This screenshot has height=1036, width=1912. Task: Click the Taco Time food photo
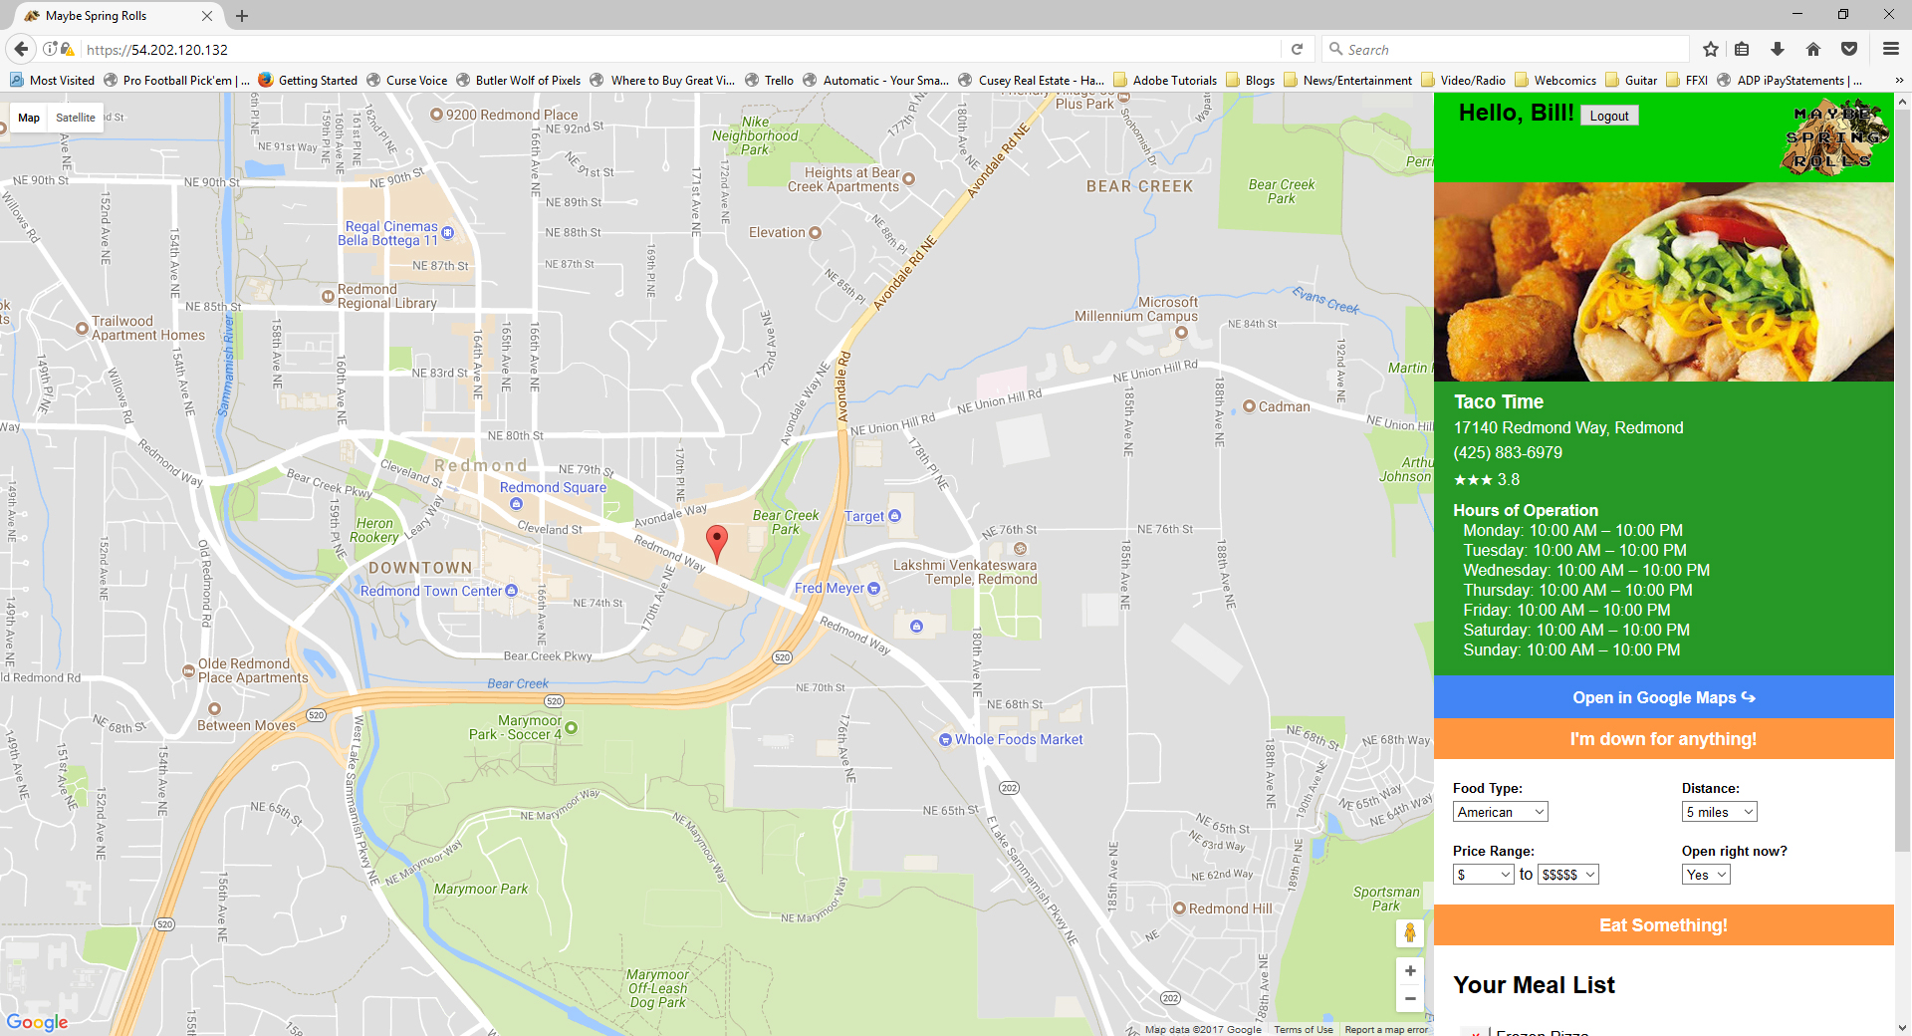[x=1663, y=282]
